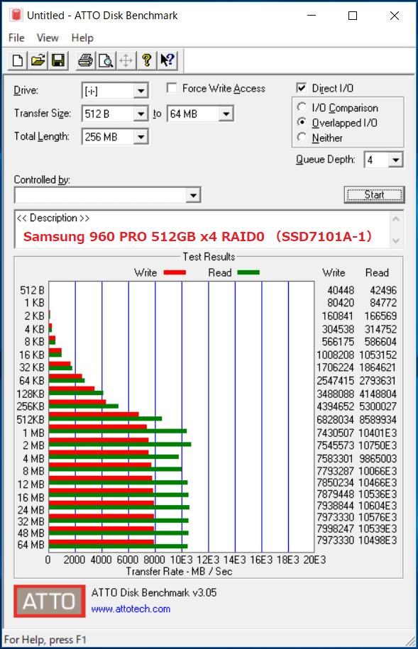
Task: Select the Neither radio button
Action: (x=302, y=138)
